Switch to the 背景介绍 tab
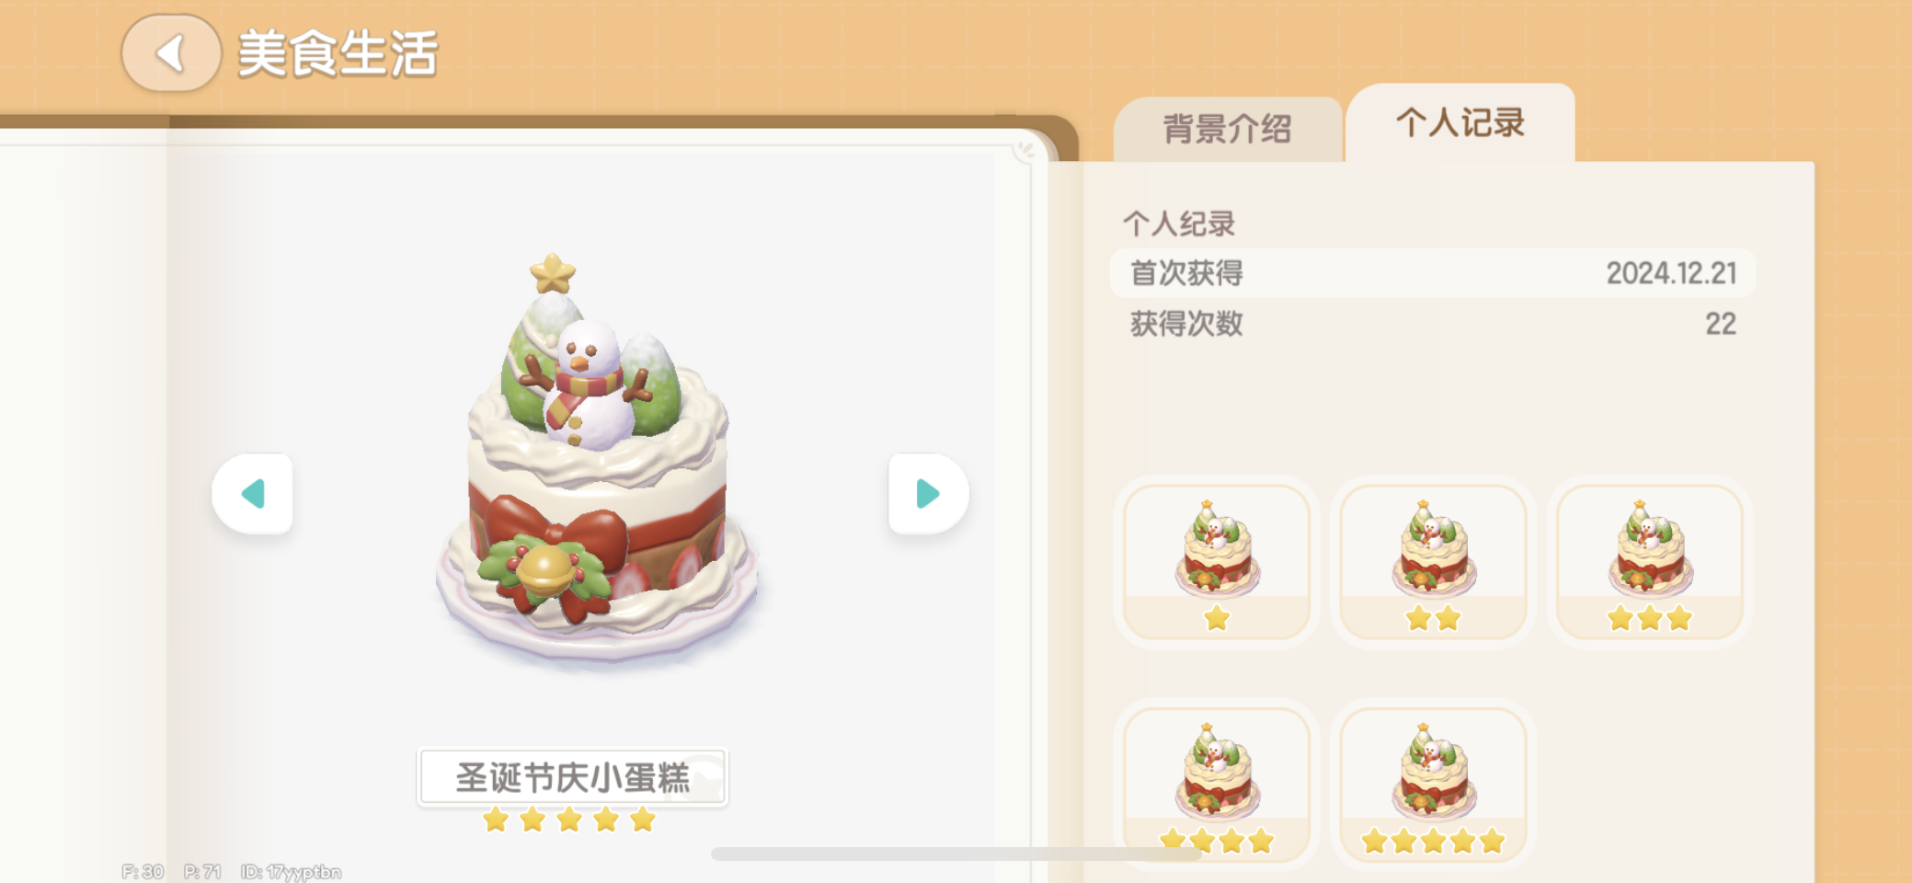The width and height of the screenshot is (1912, 883). point(1228,129)
